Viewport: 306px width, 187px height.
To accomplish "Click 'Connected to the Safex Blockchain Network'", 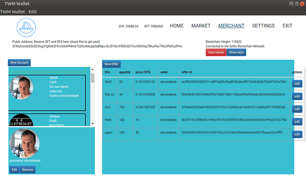I will coord(235,46).
